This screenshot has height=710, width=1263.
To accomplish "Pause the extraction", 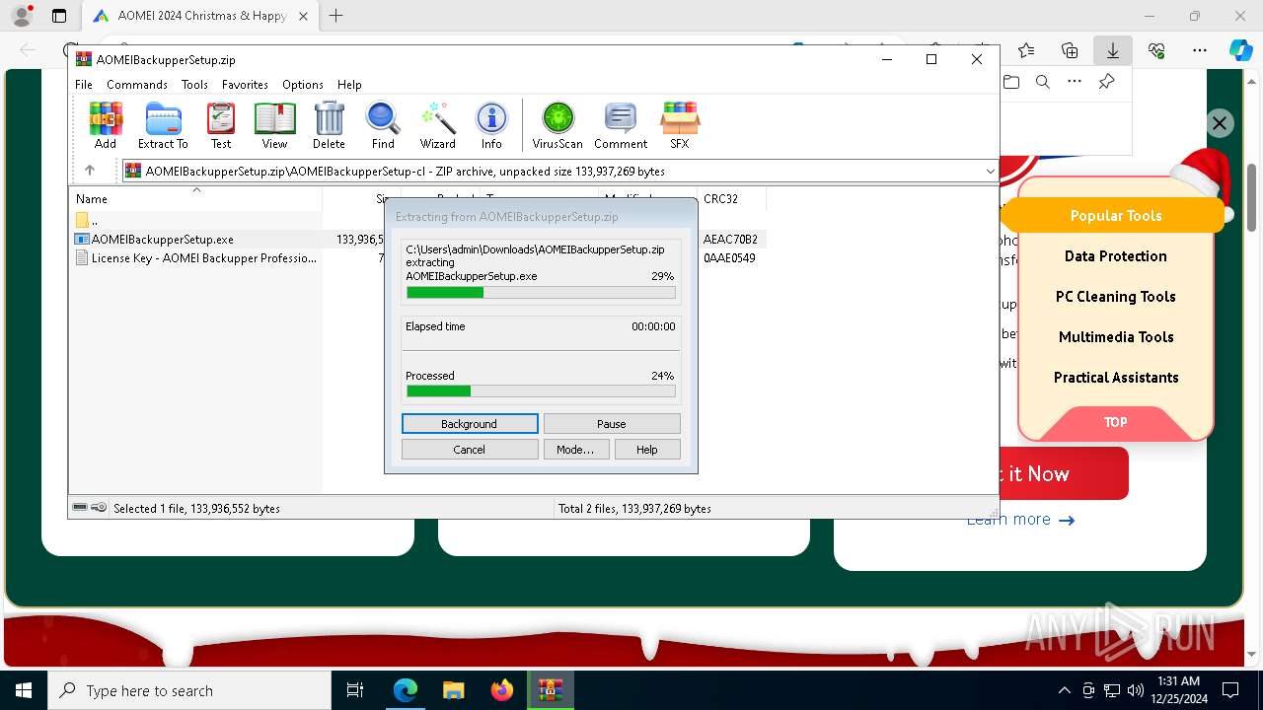I will pos(612,424).
